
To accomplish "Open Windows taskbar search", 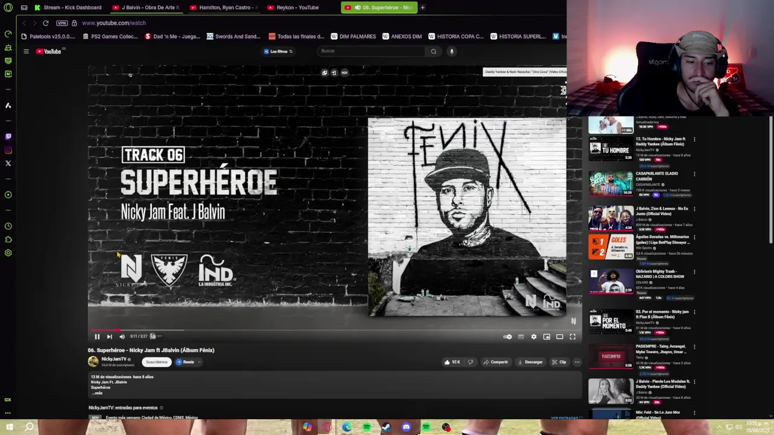I will coord(29,427).
